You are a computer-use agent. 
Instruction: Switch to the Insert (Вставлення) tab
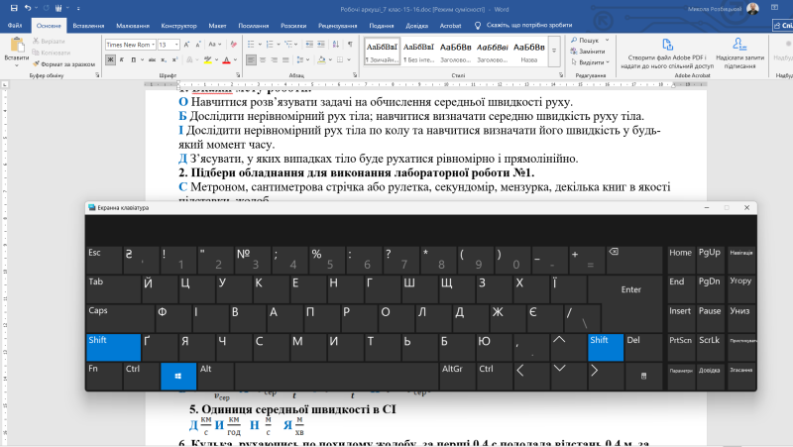88,26
